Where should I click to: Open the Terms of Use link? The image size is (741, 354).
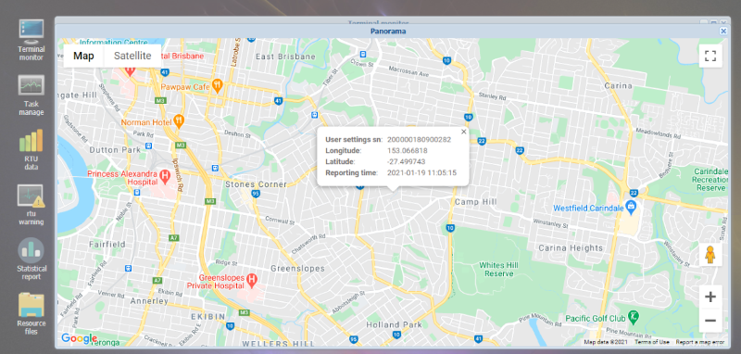(x=652, y=342)
